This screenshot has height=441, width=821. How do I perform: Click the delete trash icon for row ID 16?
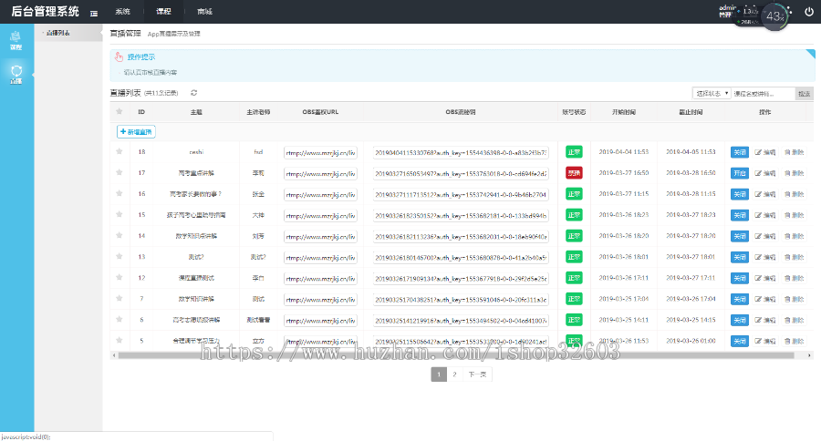click(x=795, y=193)
